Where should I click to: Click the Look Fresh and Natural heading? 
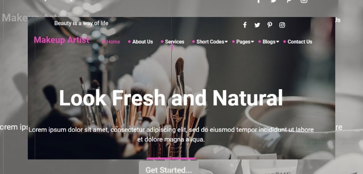pyautogui.click(x=171, y=98)
